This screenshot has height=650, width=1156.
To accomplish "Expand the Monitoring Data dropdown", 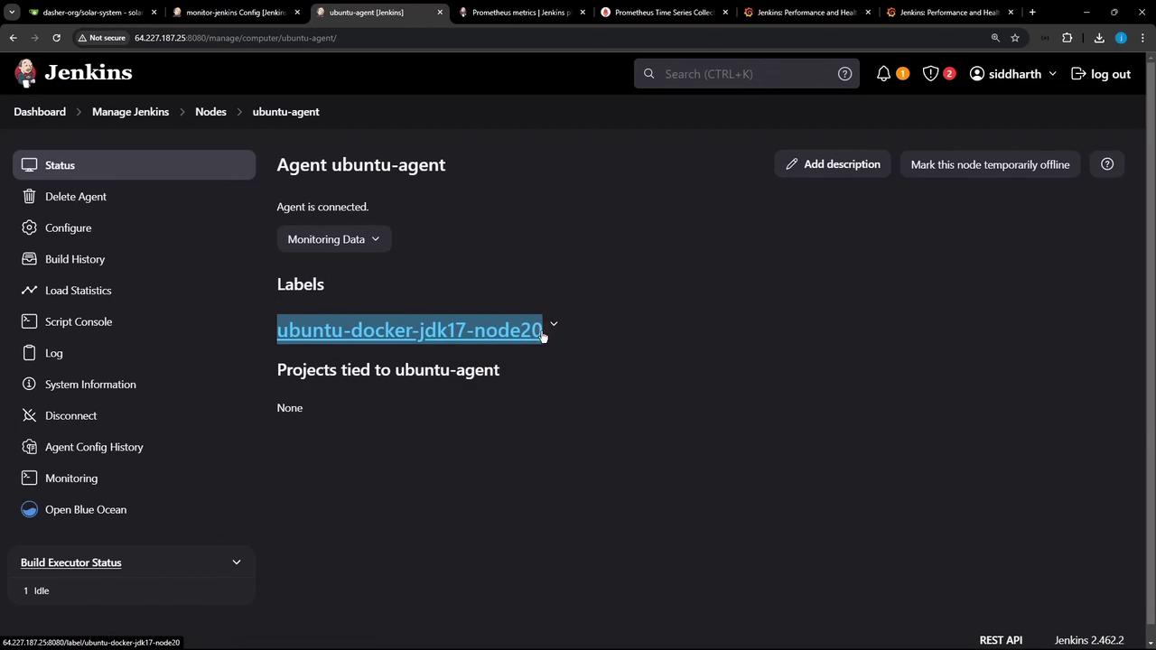I will [x=333, y=239].
